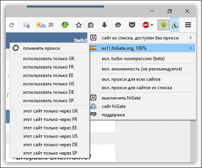Enable 'вкл. анонимность (не рекомендуется)'
The height and width of the screenshot is (168, 202).
click(142, 69)
